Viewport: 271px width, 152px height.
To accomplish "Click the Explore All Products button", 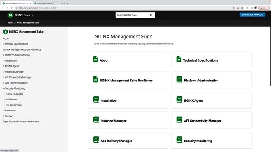I will pos(252,15).
